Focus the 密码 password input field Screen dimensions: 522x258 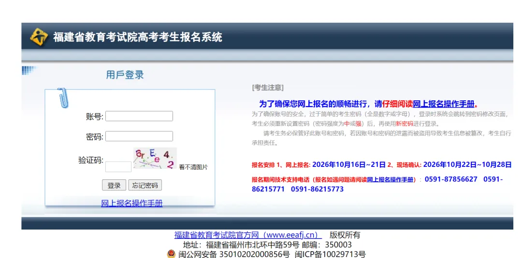click(139, 136)
